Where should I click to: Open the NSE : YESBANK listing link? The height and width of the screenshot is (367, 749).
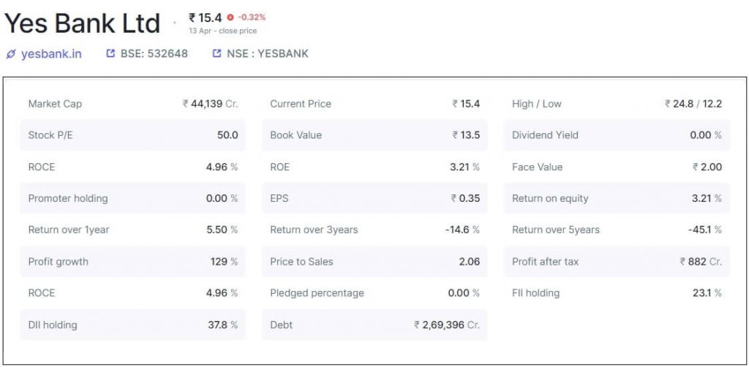(267, 53)
